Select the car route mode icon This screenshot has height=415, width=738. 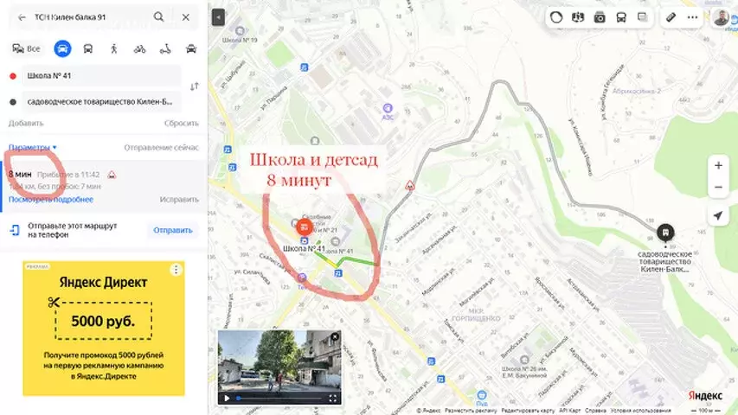(62, 48)
